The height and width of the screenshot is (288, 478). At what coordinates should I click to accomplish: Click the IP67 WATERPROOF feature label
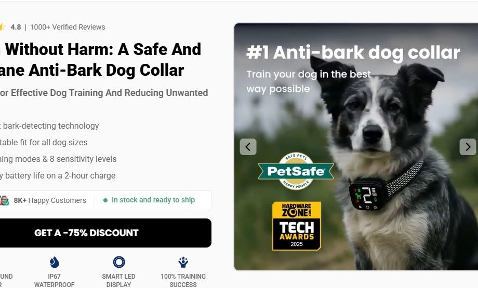click(x=54, y=280)
